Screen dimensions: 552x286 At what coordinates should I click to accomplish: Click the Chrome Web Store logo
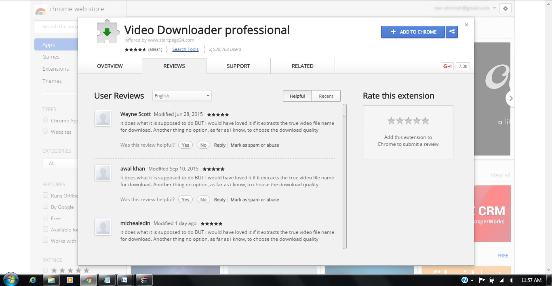click(41, 9)
